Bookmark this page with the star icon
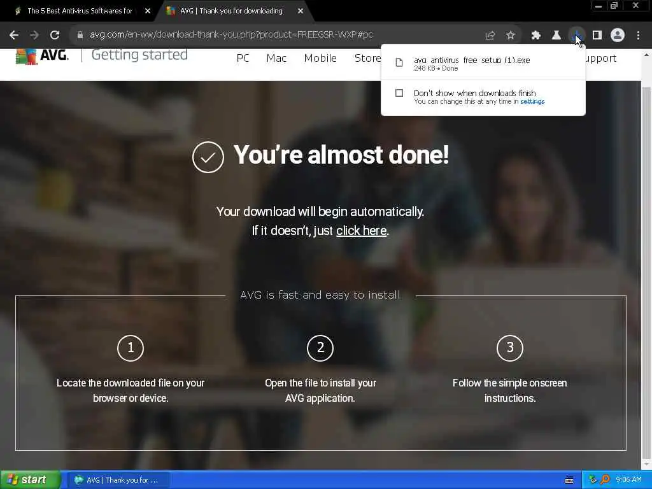 pos(511,36)
